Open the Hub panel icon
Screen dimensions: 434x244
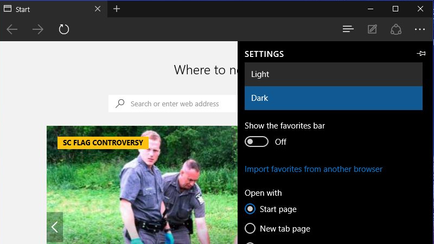[348, 29]
